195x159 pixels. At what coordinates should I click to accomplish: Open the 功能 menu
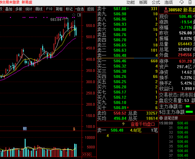tap(131, 2)
